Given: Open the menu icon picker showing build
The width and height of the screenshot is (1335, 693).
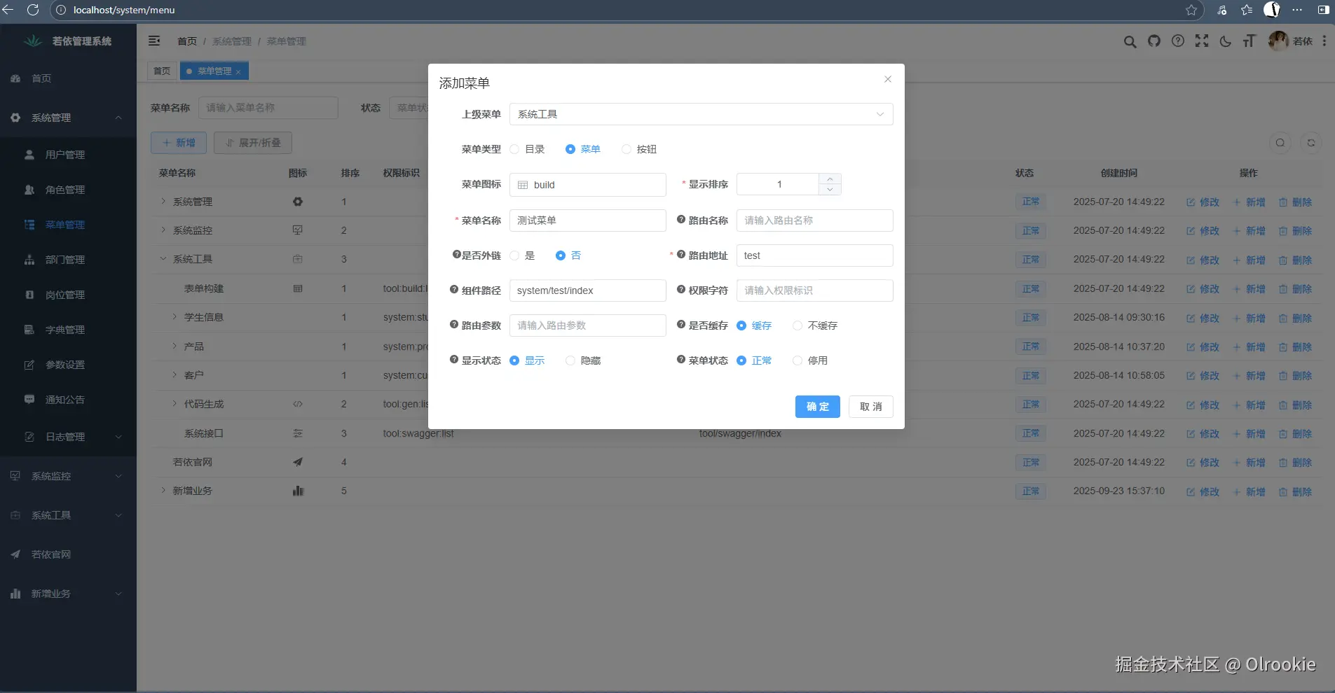Looking at the screenshot, I should (587, 185).
